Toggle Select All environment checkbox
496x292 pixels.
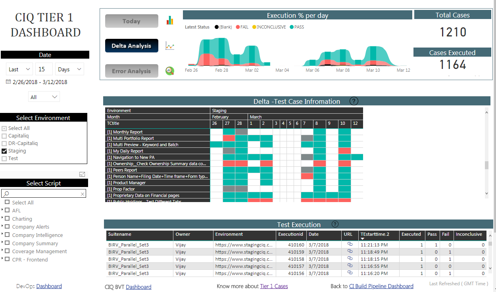pyautogui.click(x=4, y=128)
